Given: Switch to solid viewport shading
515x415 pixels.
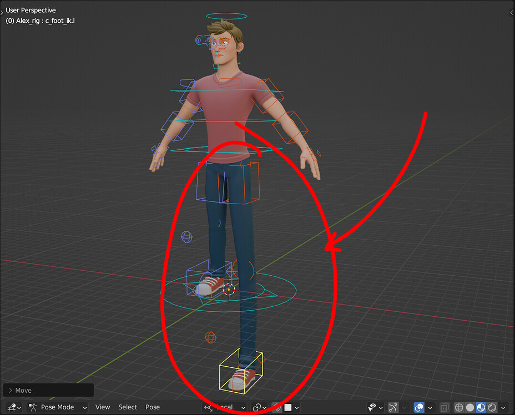Looking at the screenshot, I should coord(470,407).
